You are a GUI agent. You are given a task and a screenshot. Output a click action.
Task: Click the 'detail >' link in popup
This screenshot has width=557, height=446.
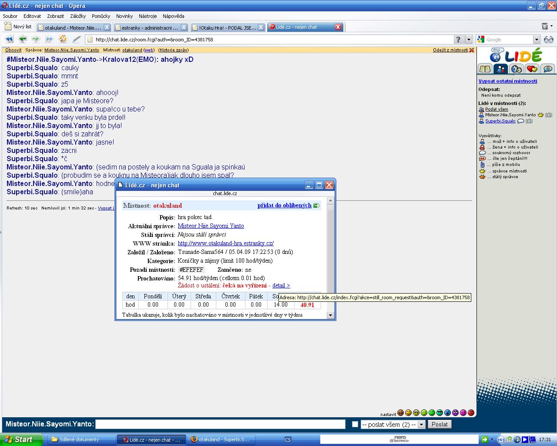pos(281,286)
